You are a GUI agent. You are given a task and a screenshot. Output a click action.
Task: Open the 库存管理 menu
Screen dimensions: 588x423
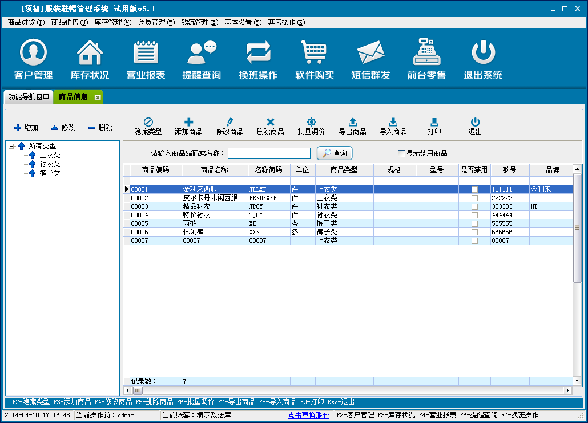click(112, 22)
